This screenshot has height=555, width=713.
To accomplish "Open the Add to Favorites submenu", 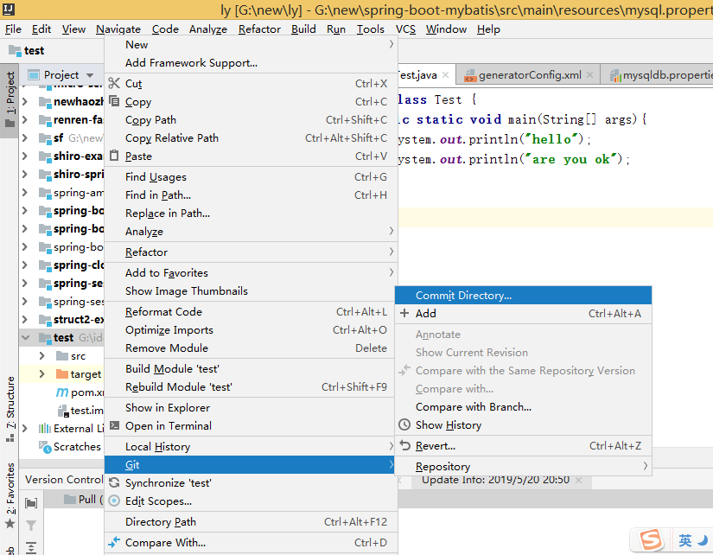I will 251,273.
